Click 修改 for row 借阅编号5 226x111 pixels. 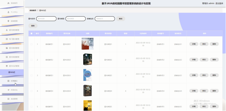[x=204, y=106]
